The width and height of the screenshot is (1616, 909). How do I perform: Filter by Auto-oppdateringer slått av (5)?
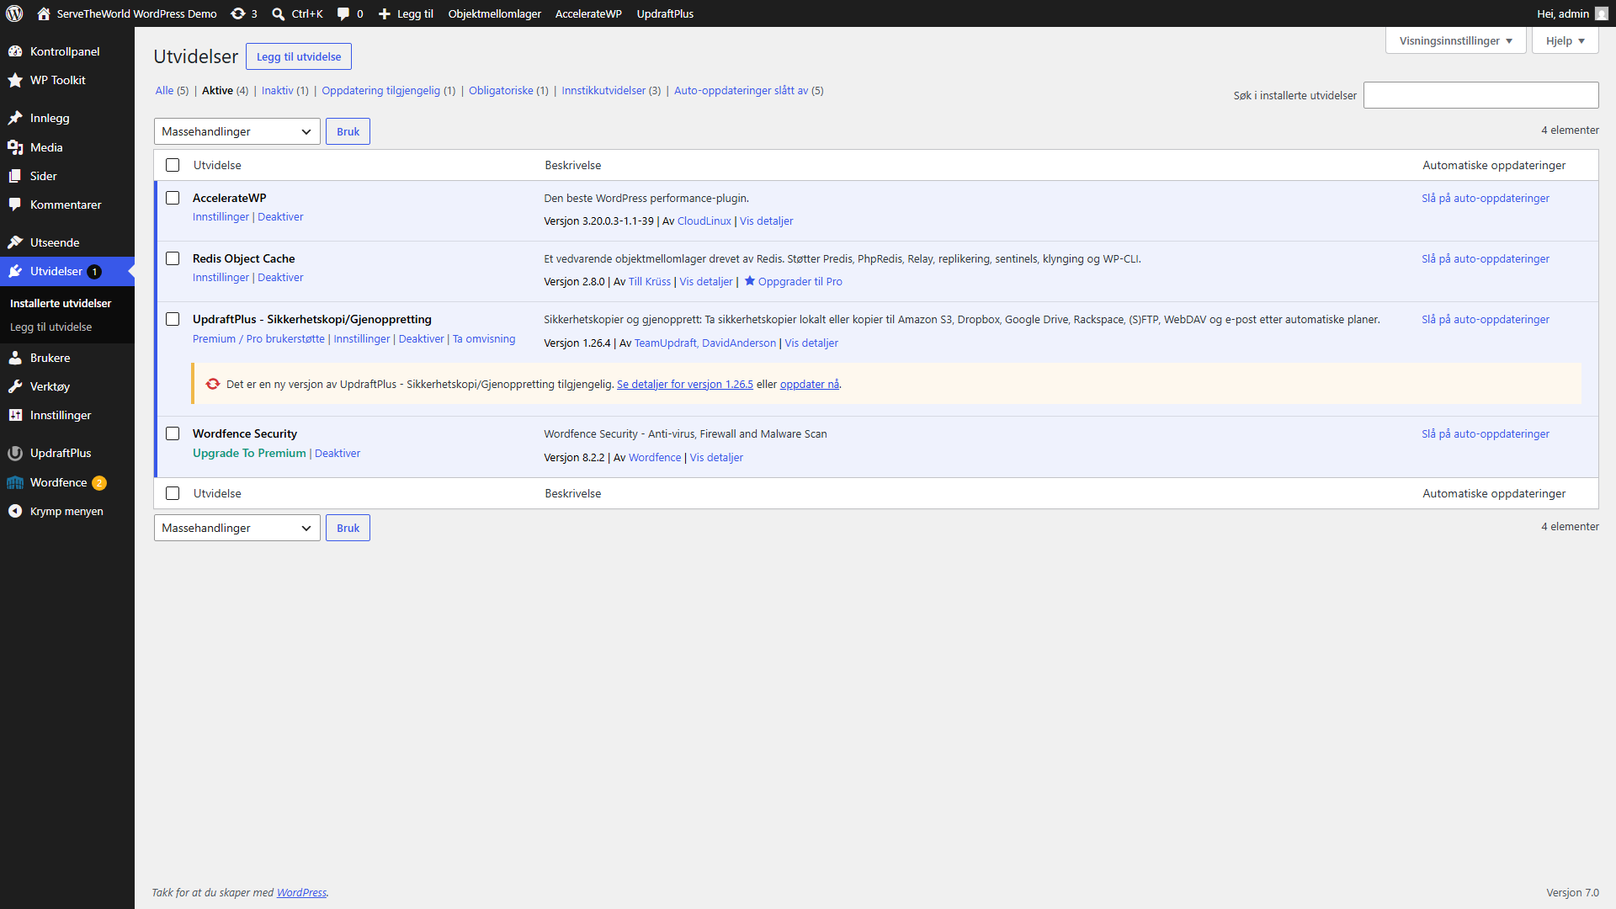pos(748,90)
